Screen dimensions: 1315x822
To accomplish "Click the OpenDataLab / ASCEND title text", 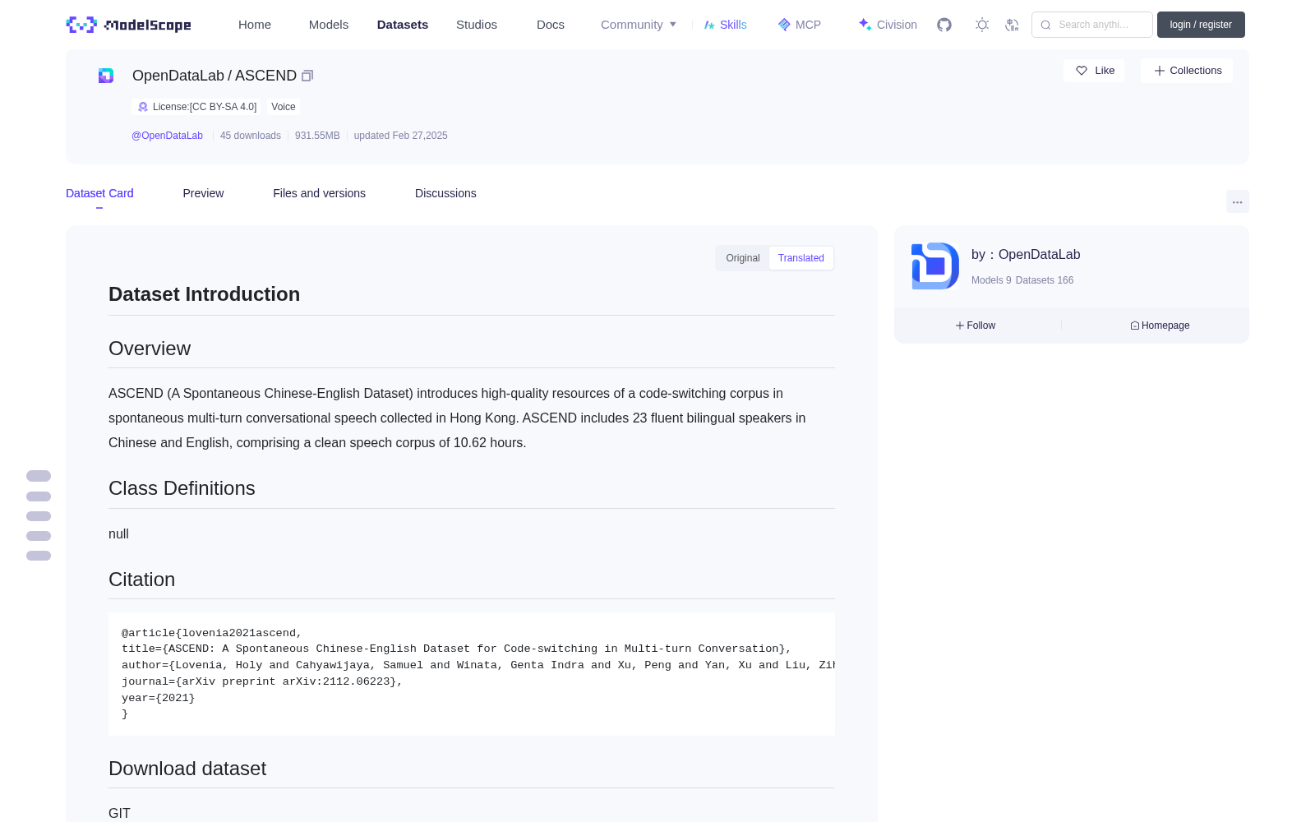I will click(215, 76).
